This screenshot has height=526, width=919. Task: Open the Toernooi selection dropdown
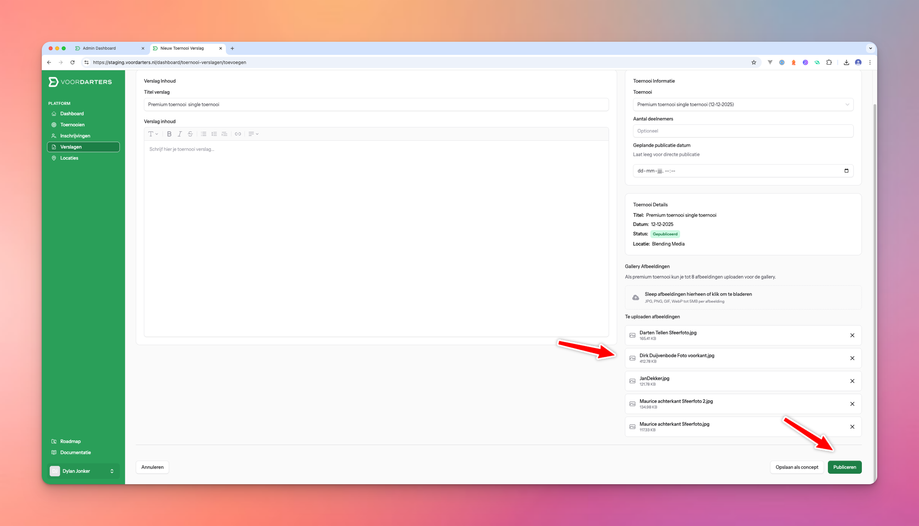tap(743, 104)
